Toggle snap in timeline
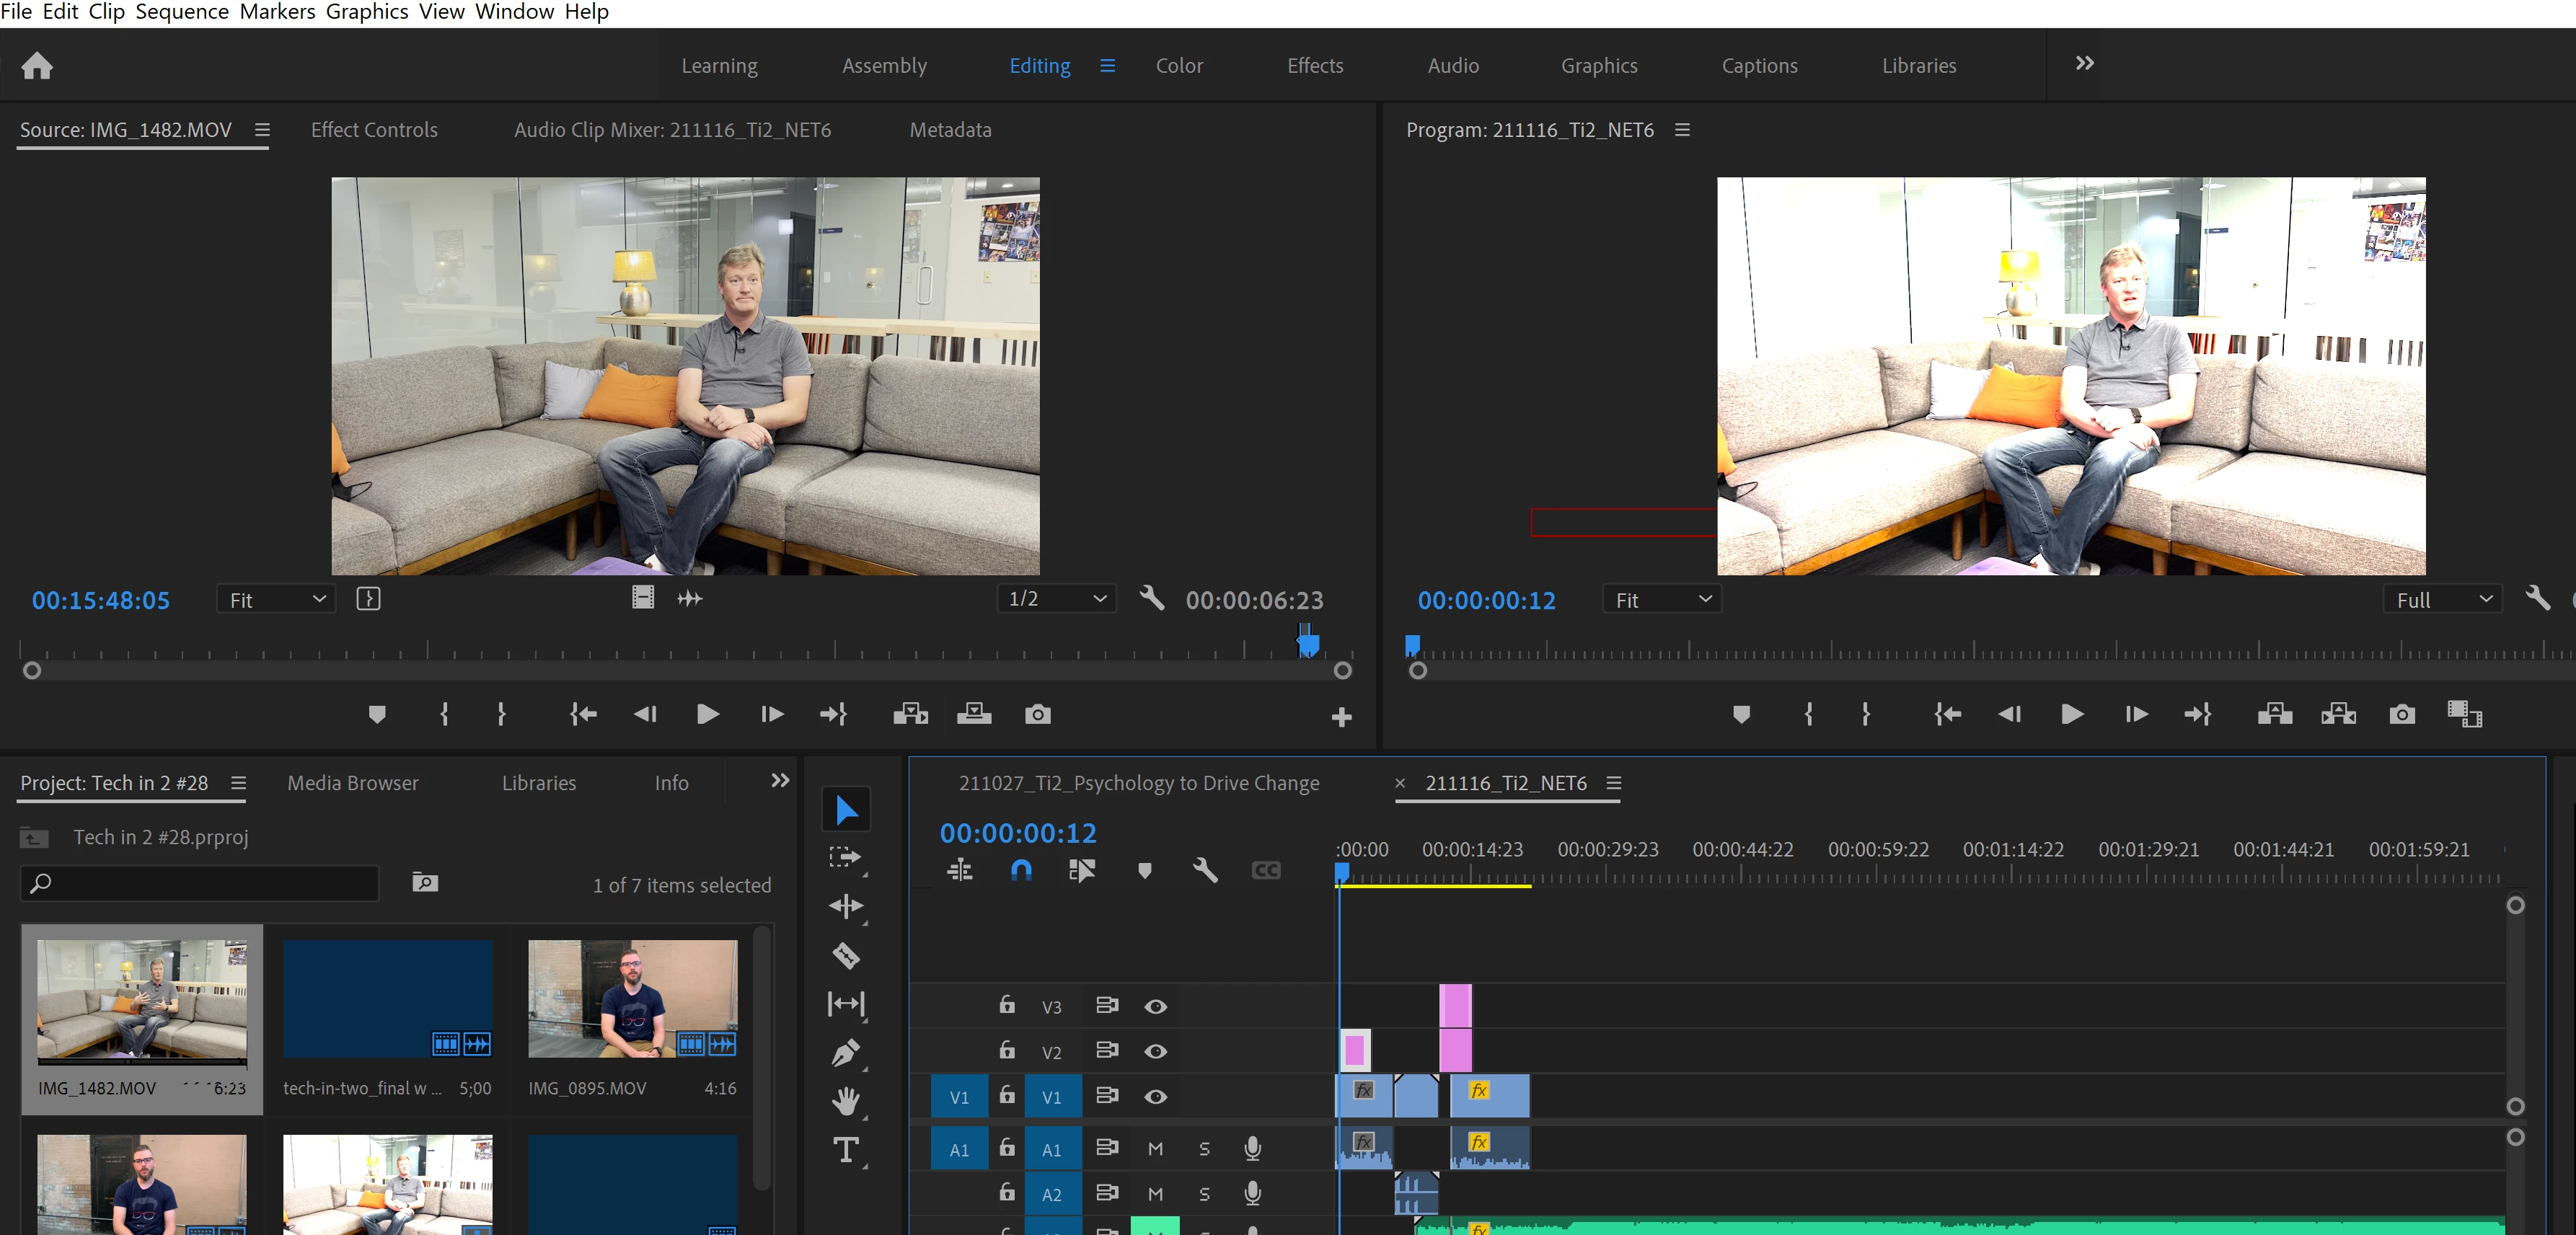 click(x=1021, y=870)
